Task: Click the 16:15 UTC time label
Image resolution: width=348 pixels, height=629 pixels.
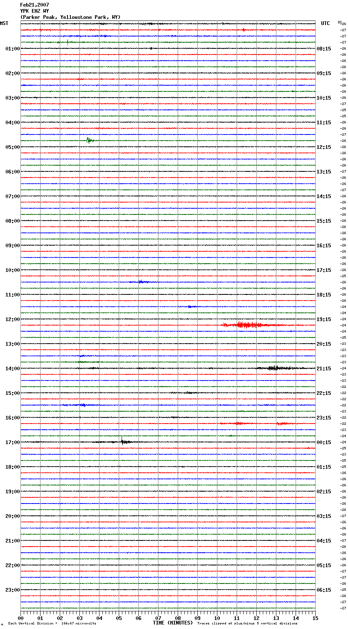Action: (x=324, y=246)
